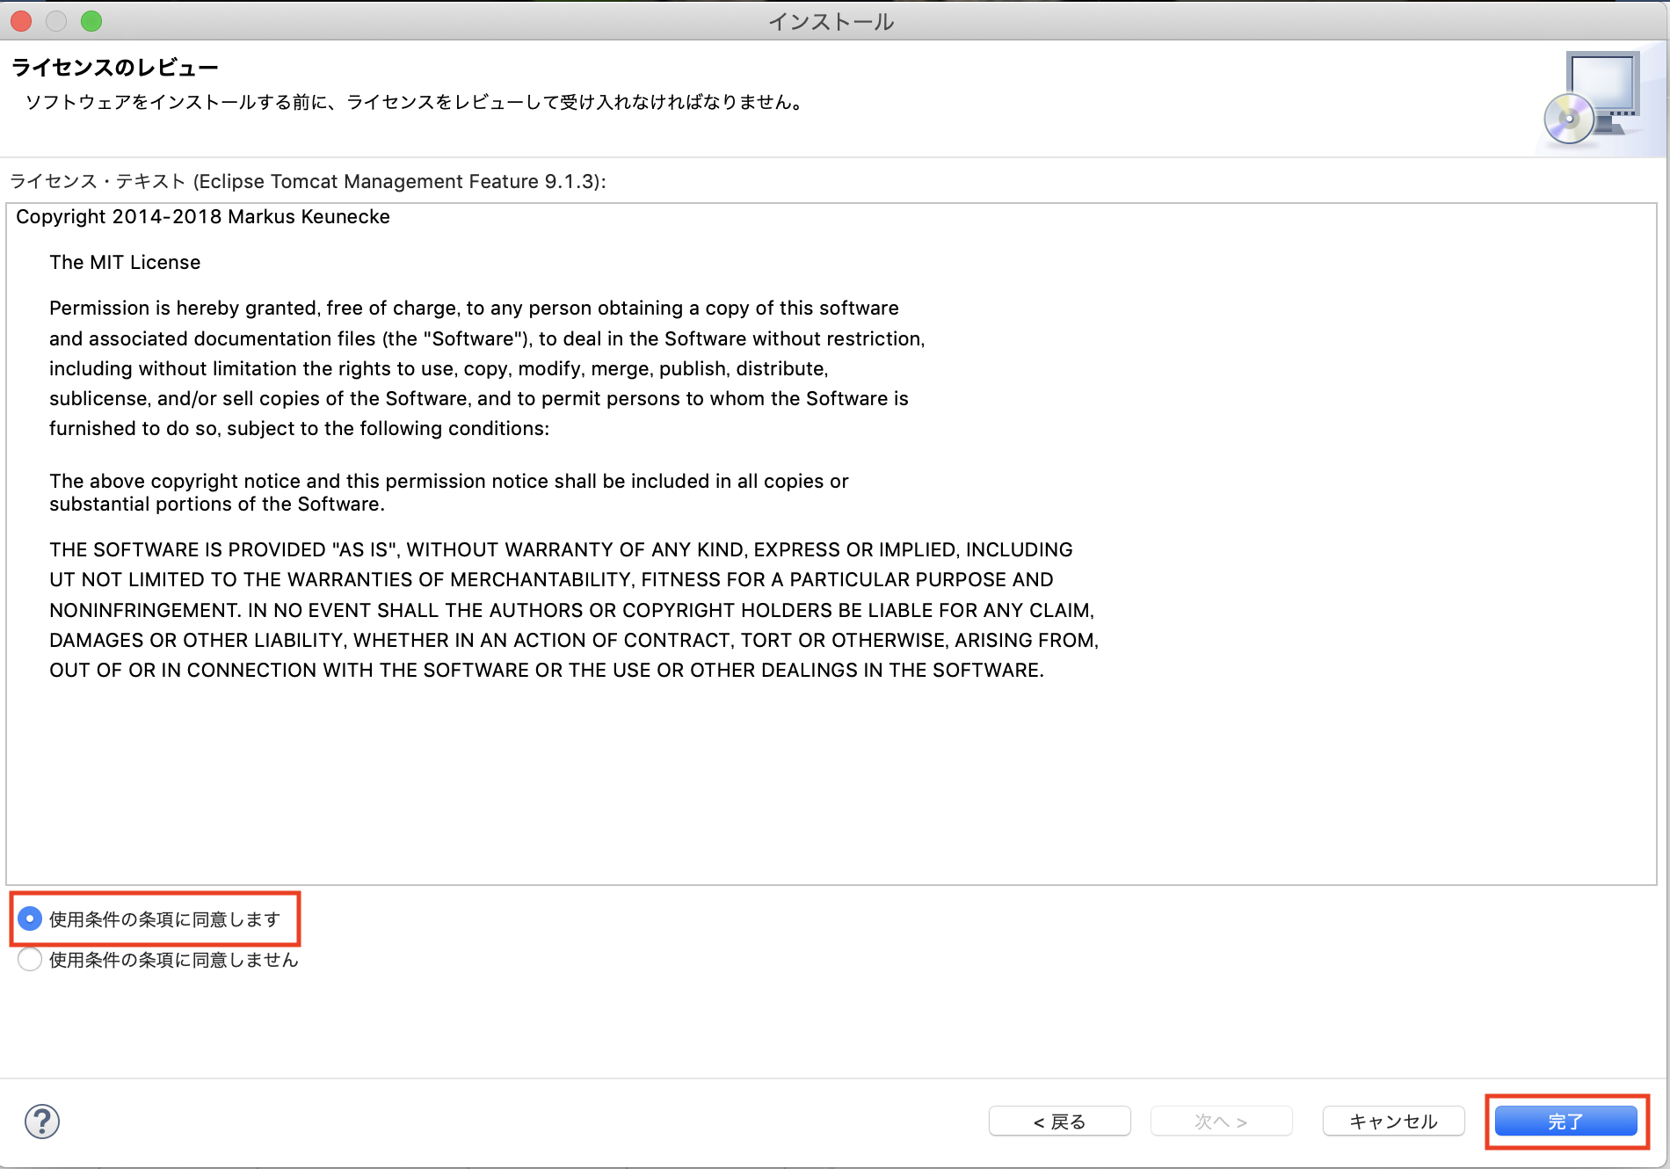Click the キャンセル button
This screenshot has width=1670, height=1169.
coord(1393,1122)
